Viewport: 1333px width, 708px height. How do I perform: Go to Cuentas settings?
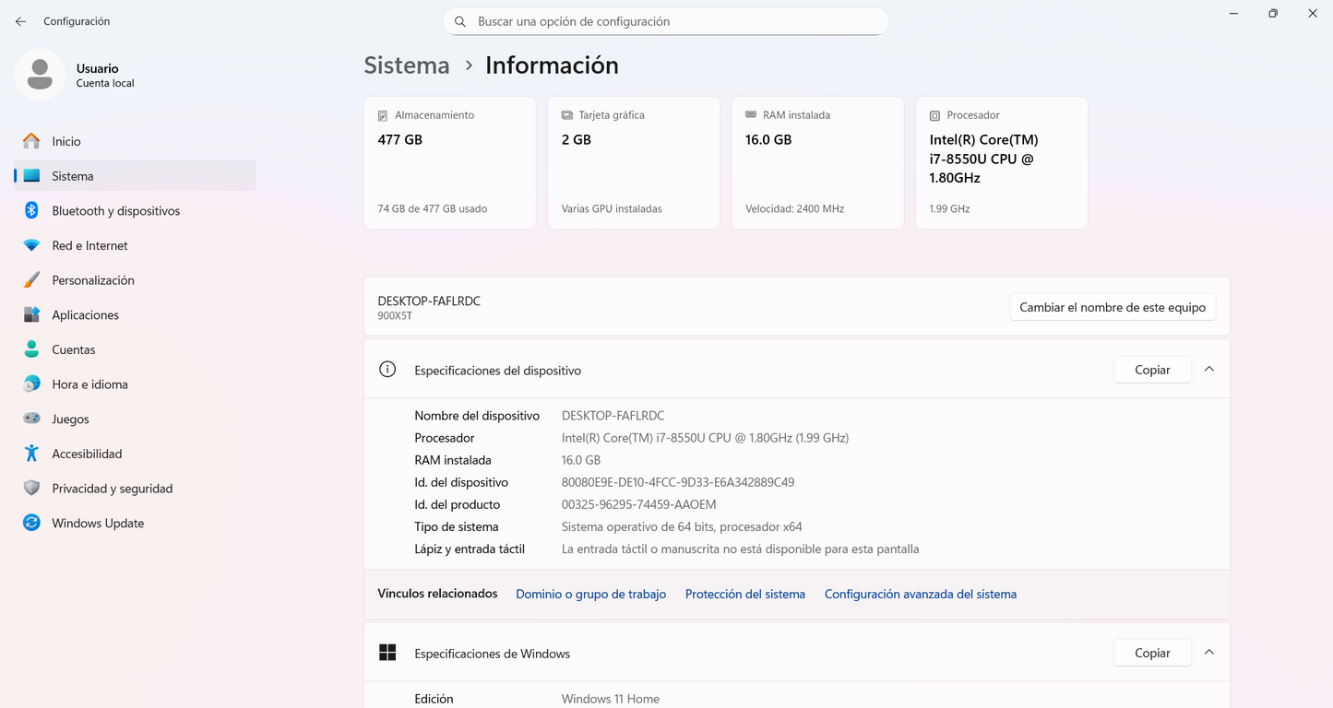(x=74, y=349)
